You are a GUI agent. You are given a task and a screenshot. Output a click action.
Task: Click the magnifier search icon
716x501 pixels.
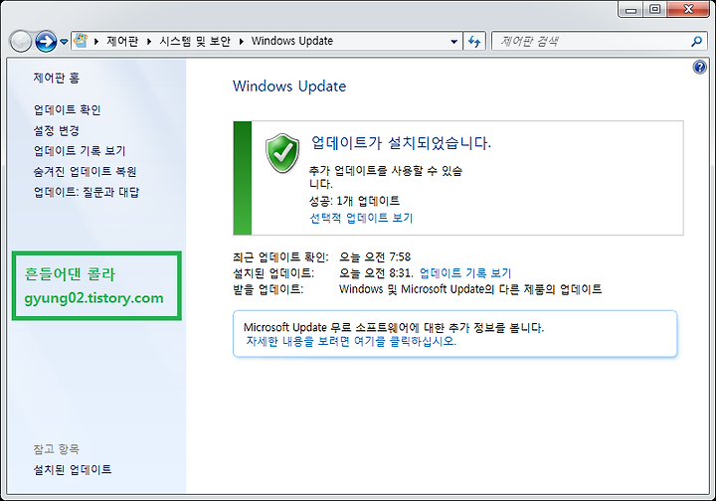pyautogui.click(x=696, y=42)
